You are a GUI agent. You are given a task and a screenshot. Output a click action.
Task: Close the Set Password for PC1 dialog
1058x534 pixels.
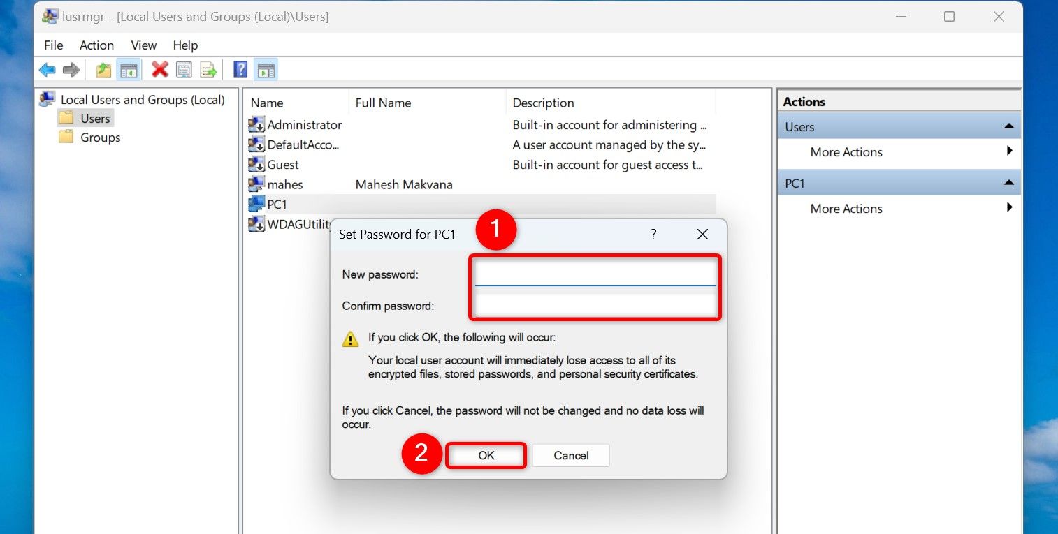tap(703, 234)
